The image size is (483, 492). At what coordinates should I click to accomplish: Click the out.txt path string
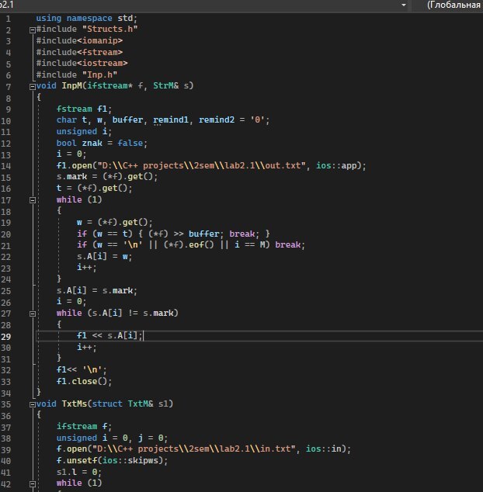pyautogui.click(x=202, y=165)
